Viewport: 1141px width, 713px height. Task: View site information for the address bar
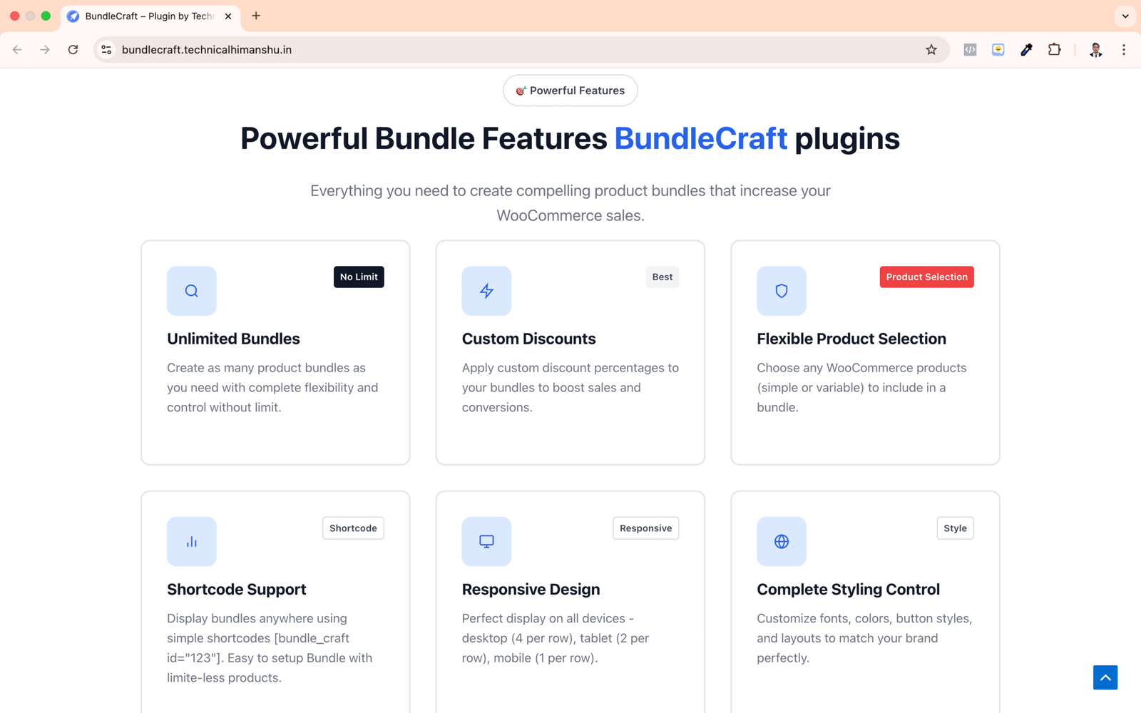pos(106,50)
